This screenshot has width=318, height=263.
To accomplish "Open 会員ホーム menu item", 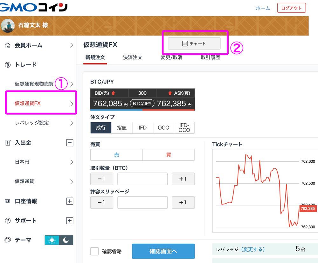I will [39, 45].
